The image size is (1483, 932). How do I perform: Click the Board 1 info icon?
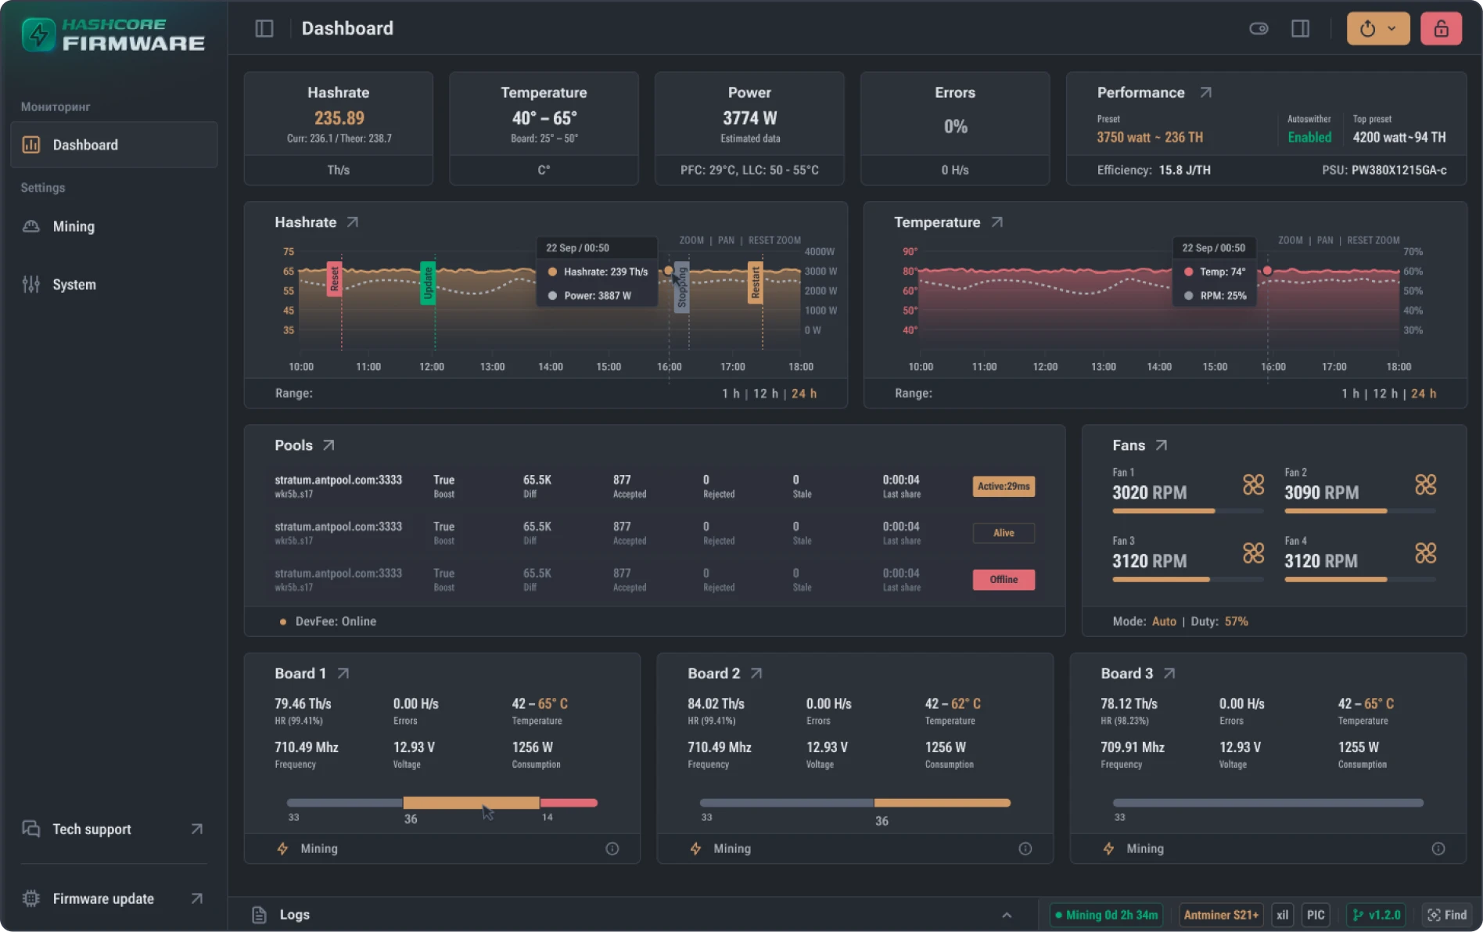[612, 848]
